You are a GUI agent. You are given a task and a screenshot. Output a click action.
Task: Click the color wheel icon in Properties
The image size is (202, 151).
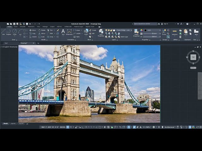point(141,30)
